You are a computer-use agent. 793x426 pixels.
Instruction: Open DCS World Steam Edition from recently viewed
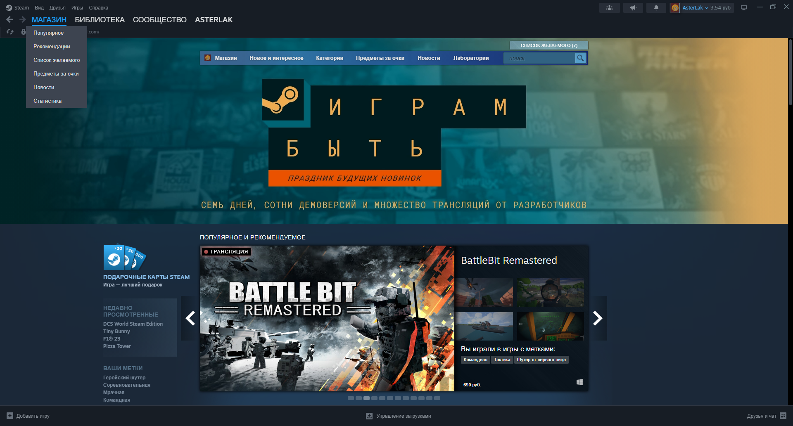(x=133, y=324)
